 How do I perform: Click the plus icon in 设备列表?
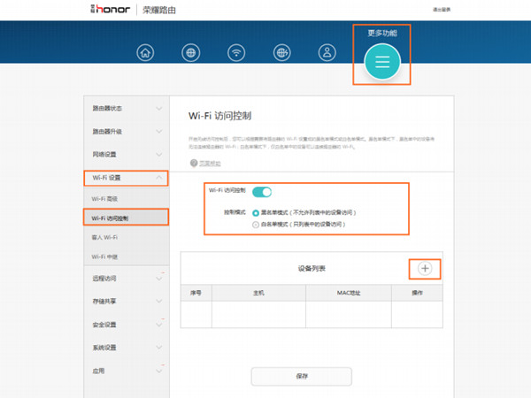(x=425, y=269)
